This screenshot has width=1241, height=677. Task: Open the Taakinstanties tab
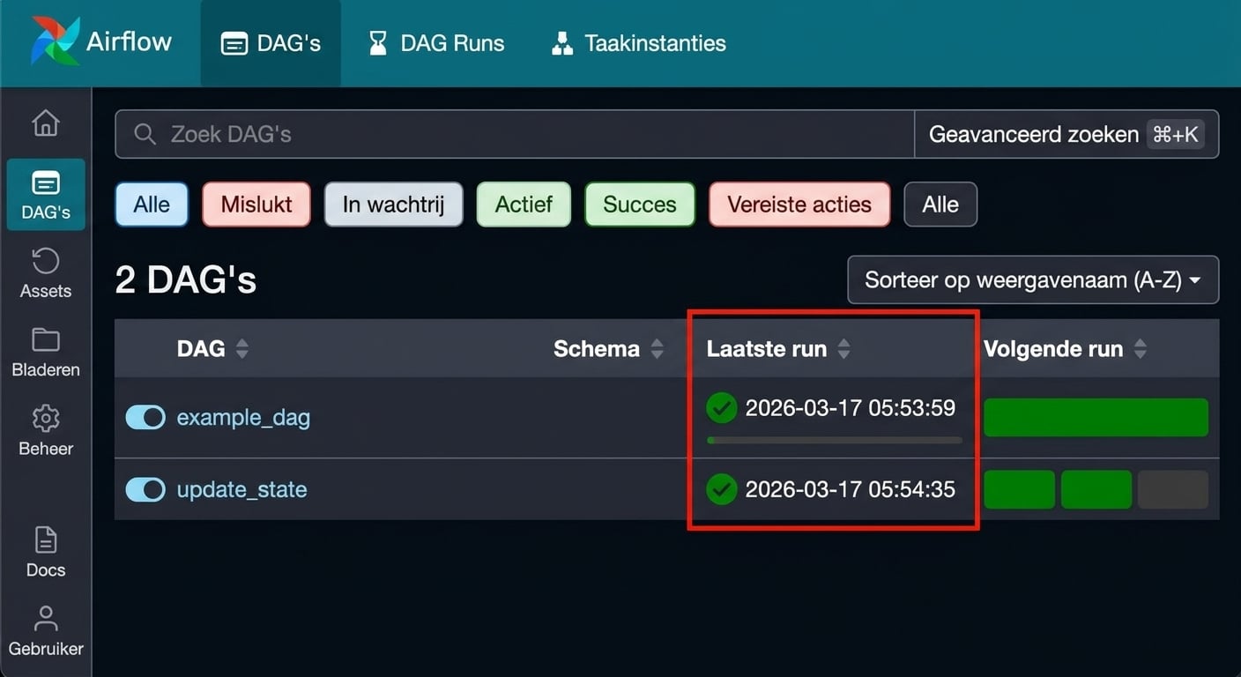[x=638, y=43]
